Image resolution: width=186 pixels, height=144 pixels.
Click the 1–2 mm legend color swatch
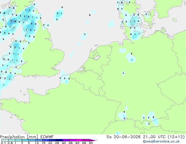coord(18,140)
